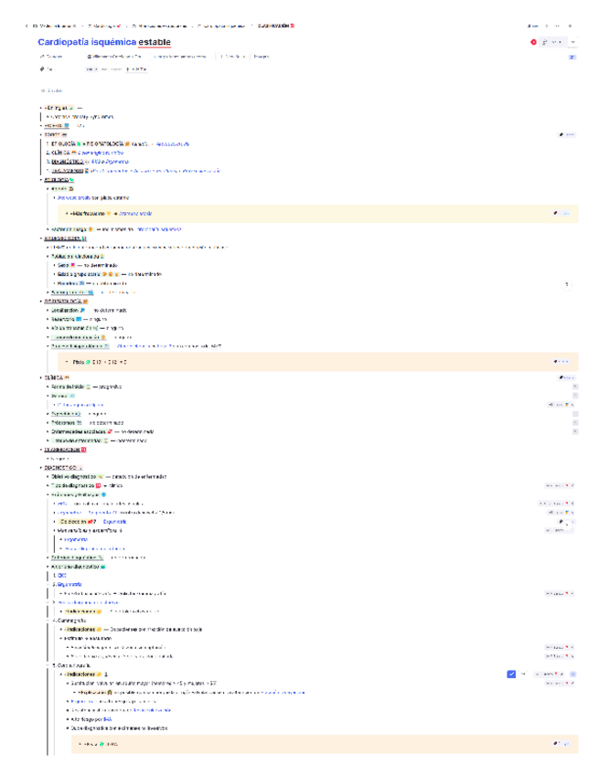
Task: Open the dropdown arrow right of the title
Action: click(x=572, y=42)
